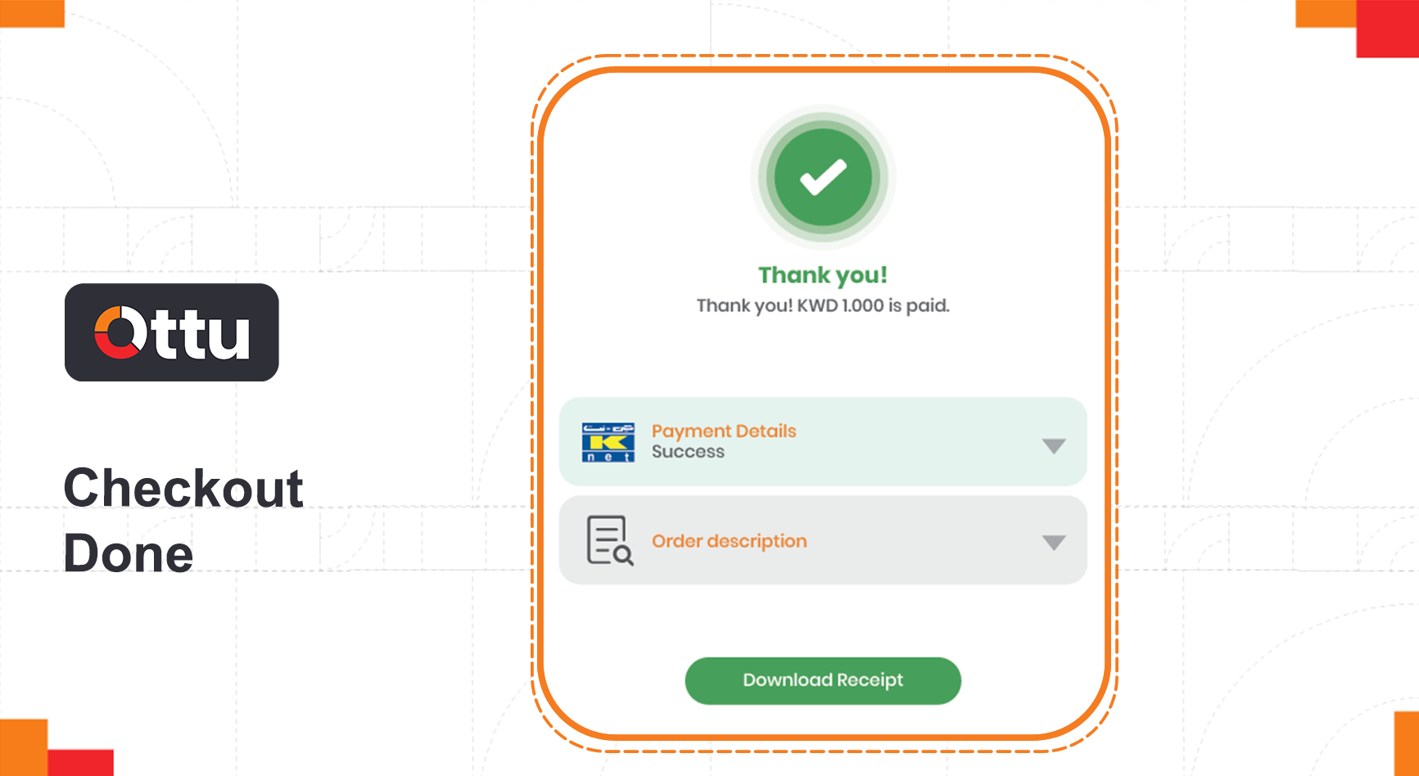Expand the Order description arrow

tap(1054, 543)
